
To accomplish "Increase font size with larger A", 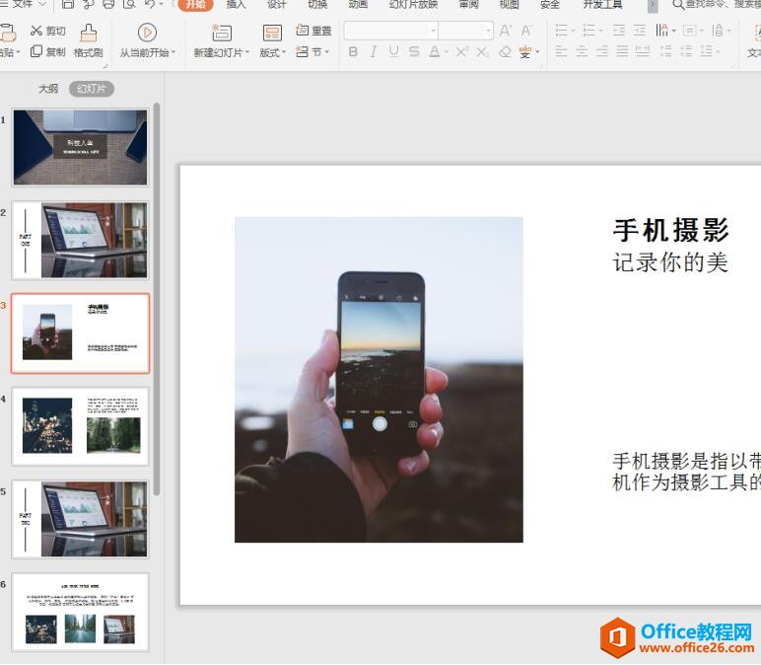I will coord(506,32).
